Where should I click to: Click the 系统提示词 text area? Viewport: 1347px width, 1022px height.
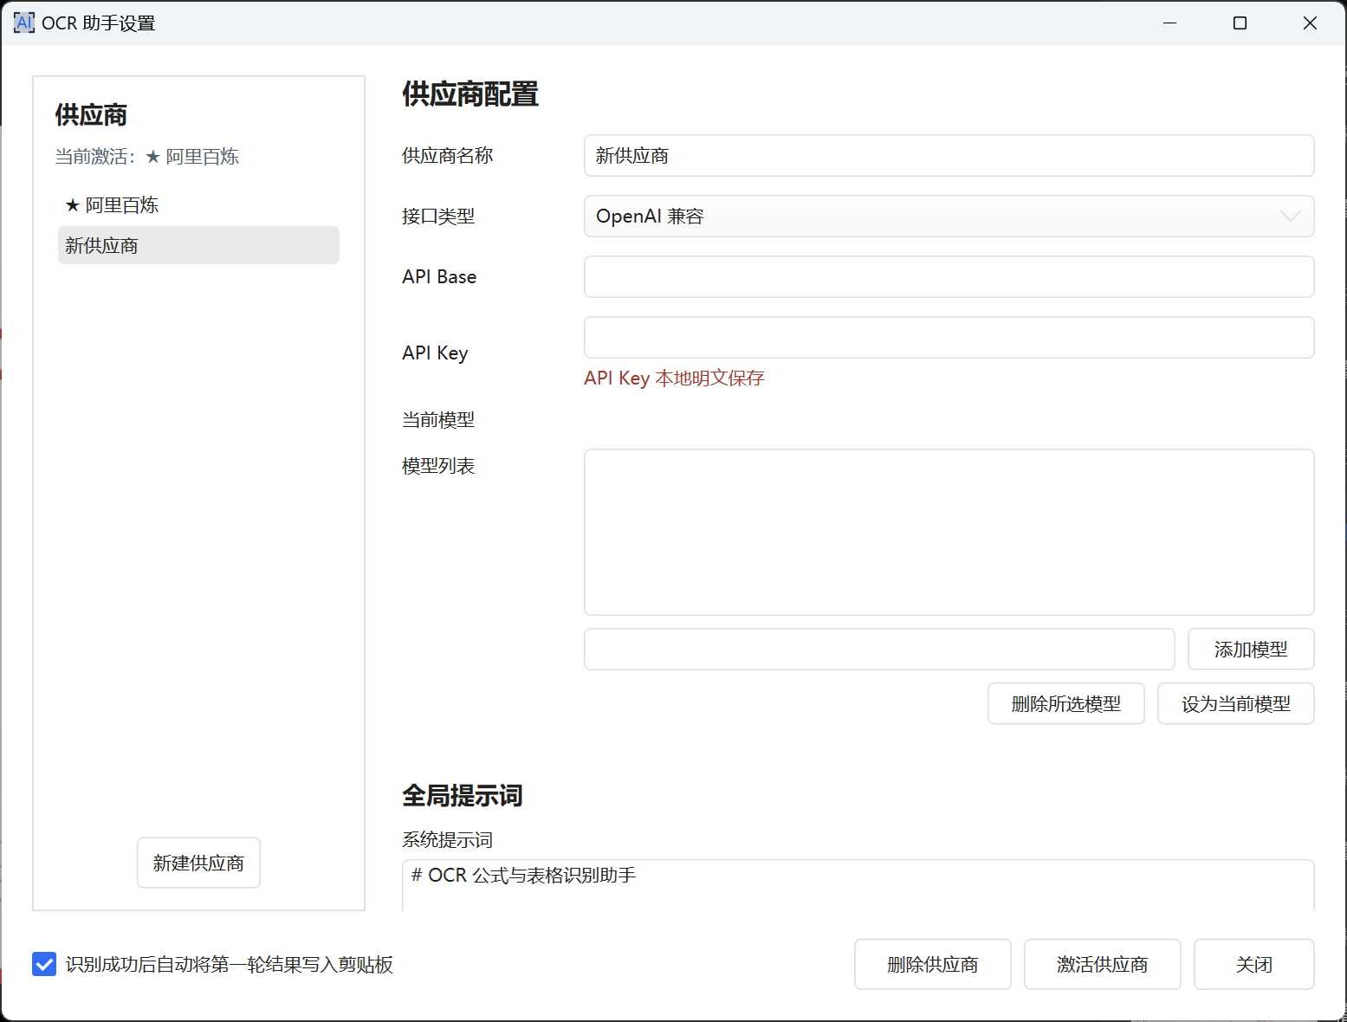tap(858, 885)
